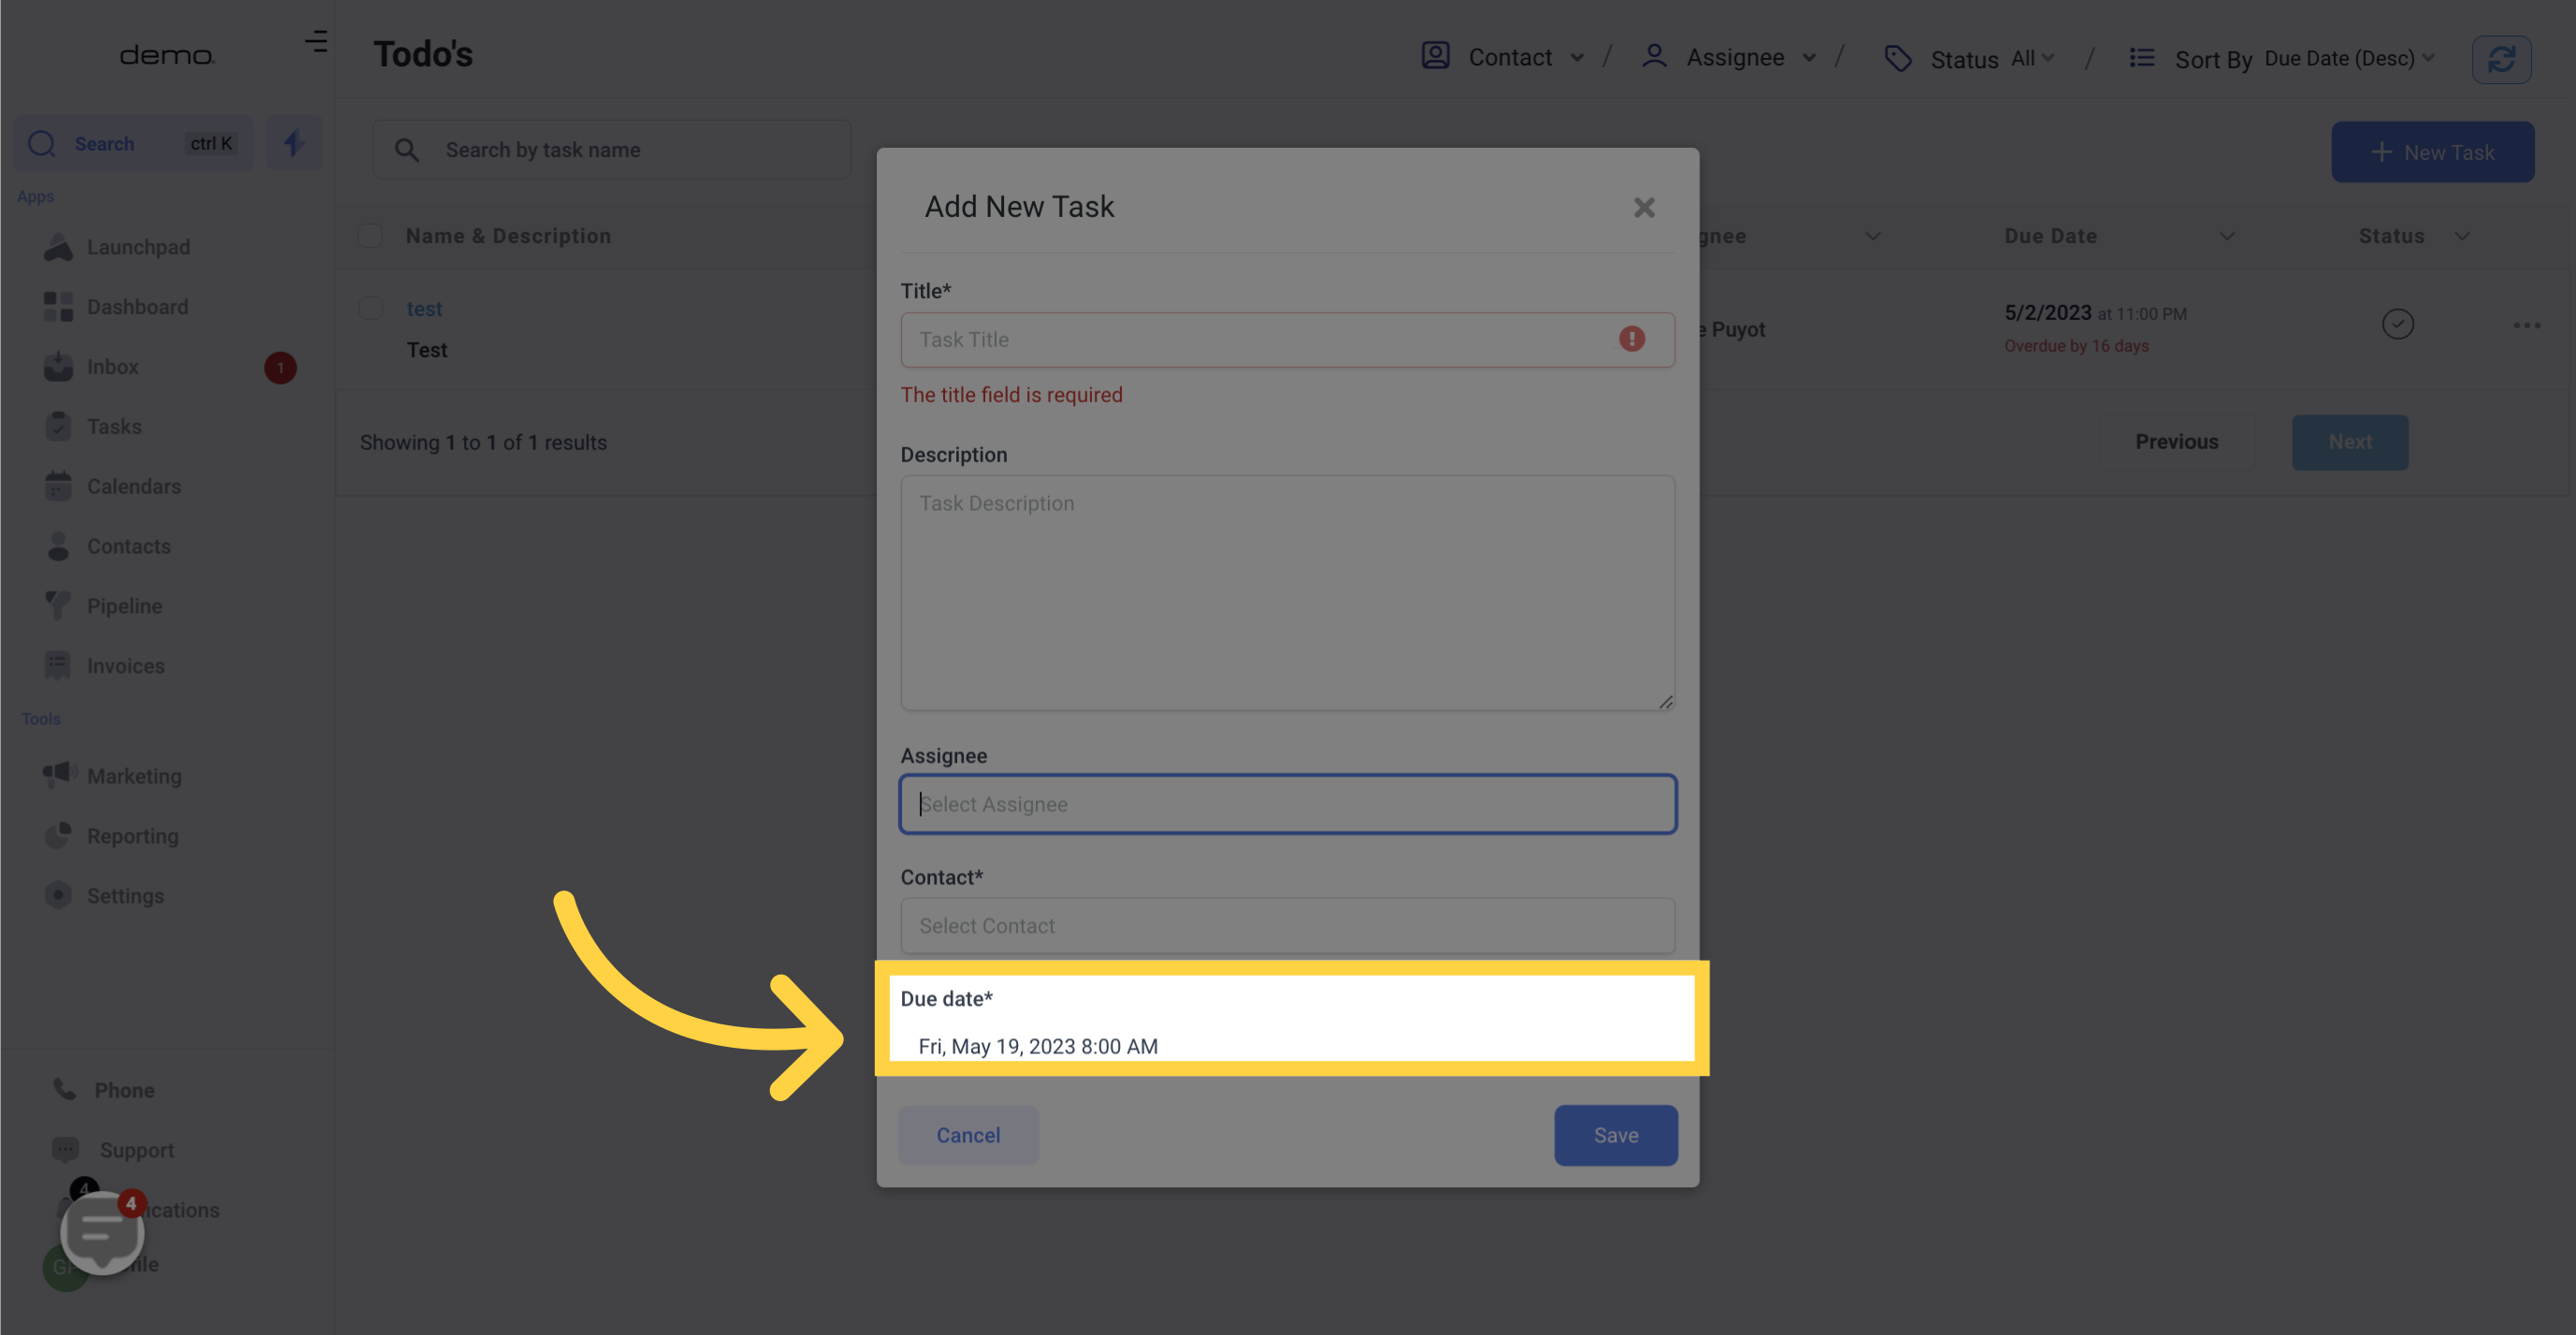The width and height of the screenshot is (2576, 1335).
Task: Click the Task Description text area
Action: click(x=1288, y=593)
